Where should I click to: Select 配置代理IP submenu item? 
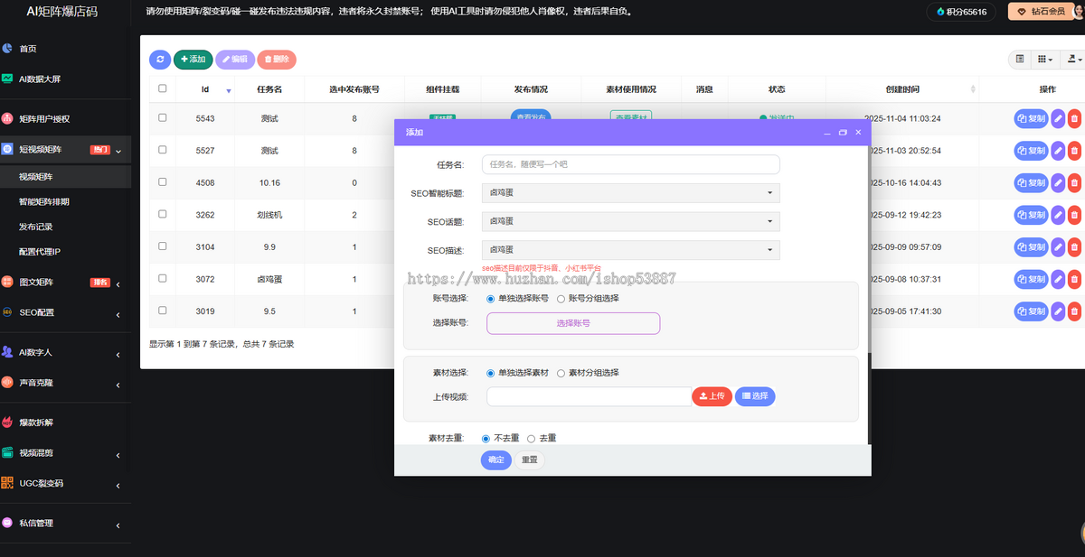coord(40,251)
